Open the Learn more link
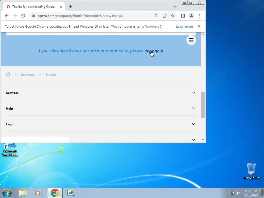264x198 pixels. (184, 27)
